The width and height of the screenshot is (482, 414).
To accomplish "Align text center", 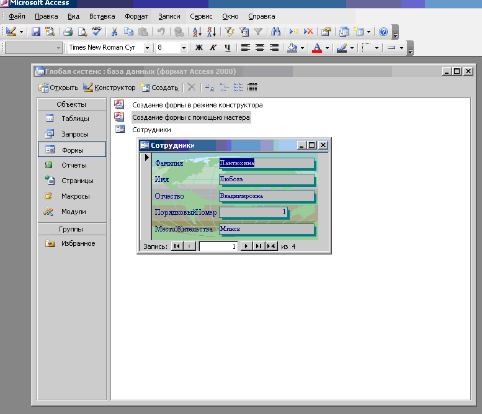I will click(x=260, y=48).
